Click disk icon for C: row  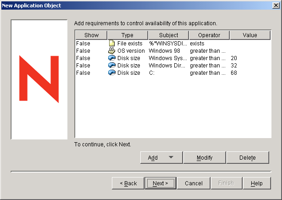(x=112, y=73)
